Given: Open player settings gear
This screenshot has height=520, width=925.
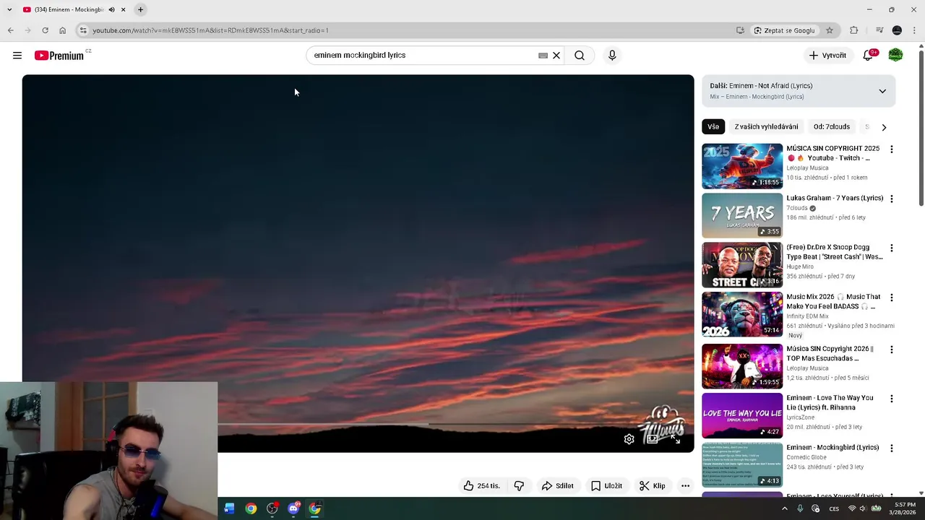Looking at the screenshot, I should (x=629, y=439).
